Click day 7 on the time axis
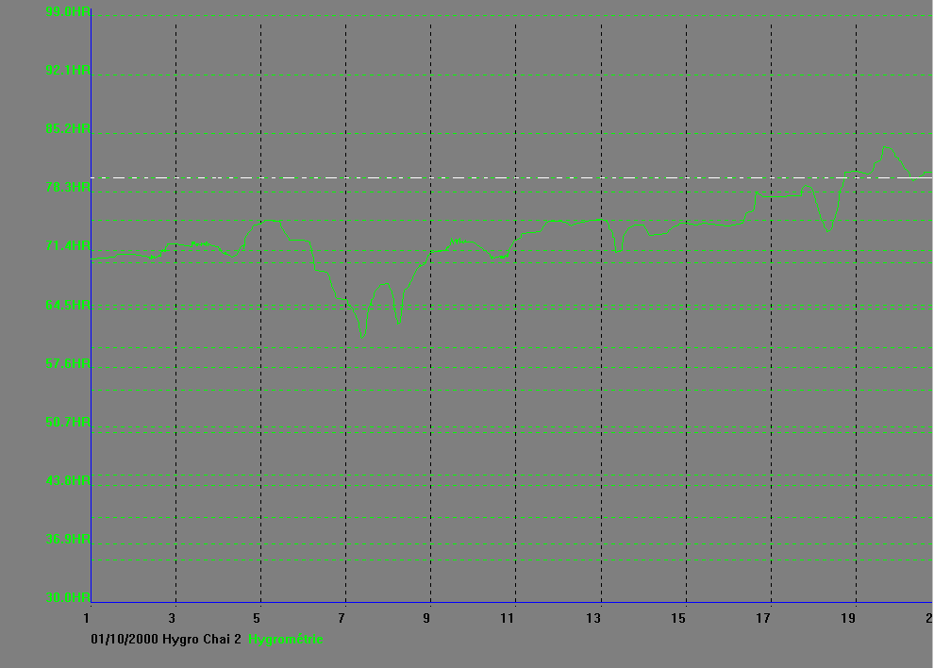The height and width of the screenshot is (668, 934). [342, 618]
